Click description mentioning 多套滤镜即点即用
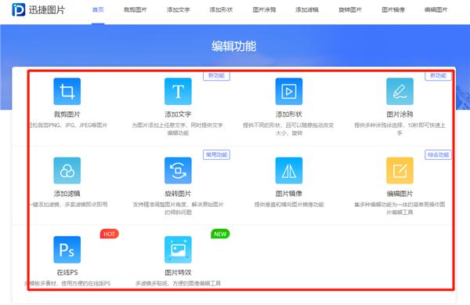The width and height of the screenshot is (470, 305). [x=68, y=204]
